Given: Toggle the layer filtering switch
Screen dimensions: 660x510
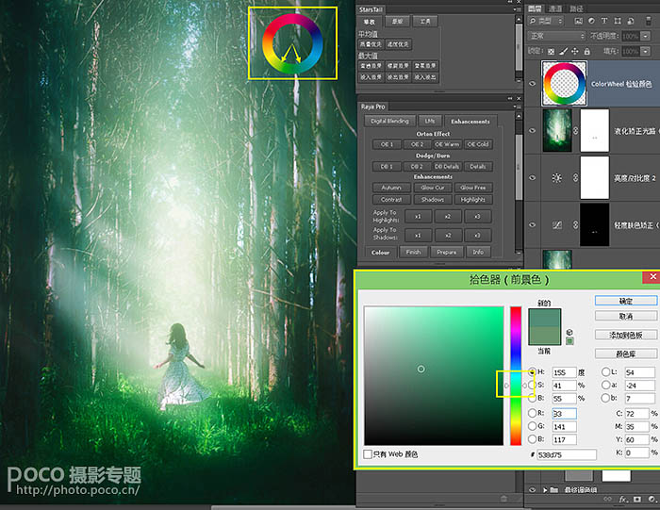Looking at the screenshot, I should [650, 21].
